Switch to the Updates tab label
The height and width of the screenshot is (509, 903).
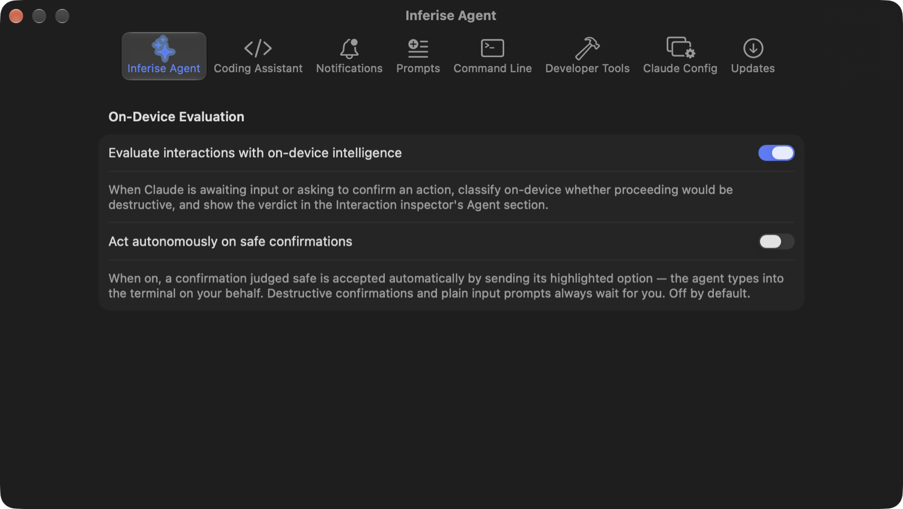[753, 68]
